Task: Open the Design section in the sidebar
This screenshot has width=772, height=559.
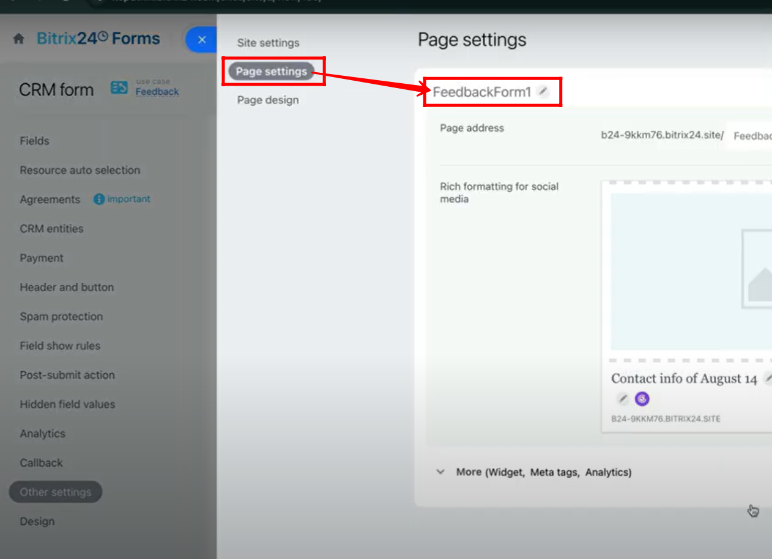Action: coord(37,522)
